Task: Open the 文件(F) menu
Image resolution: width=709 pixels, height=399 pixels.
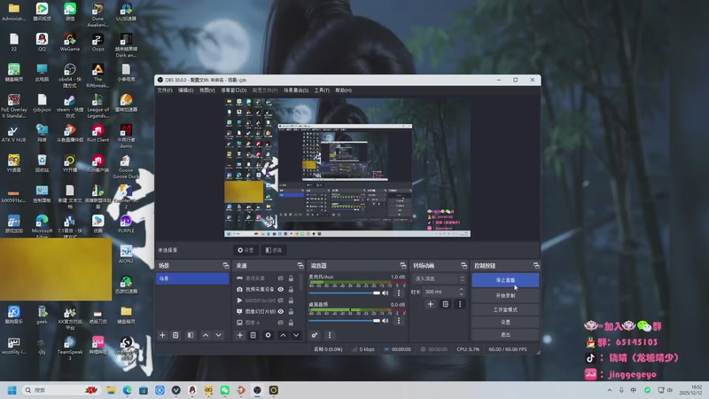Action: pyautogui.click(x=165, y=90)
